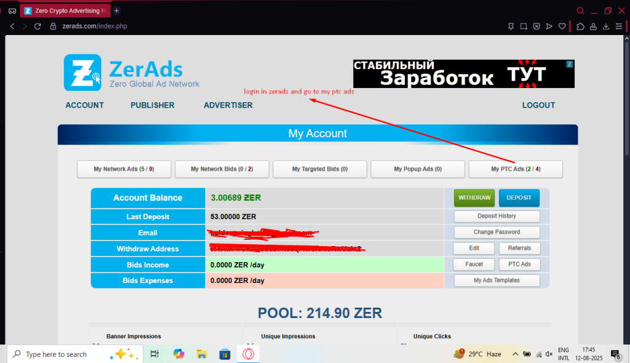Open the ADVERTISER menu
Image resolution: width=630 pixels, height=363 pixels.
tap(228, 105)
